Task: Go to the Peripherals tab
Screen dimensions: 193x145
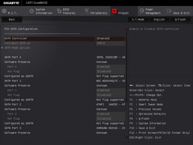Action: (96, 11)
